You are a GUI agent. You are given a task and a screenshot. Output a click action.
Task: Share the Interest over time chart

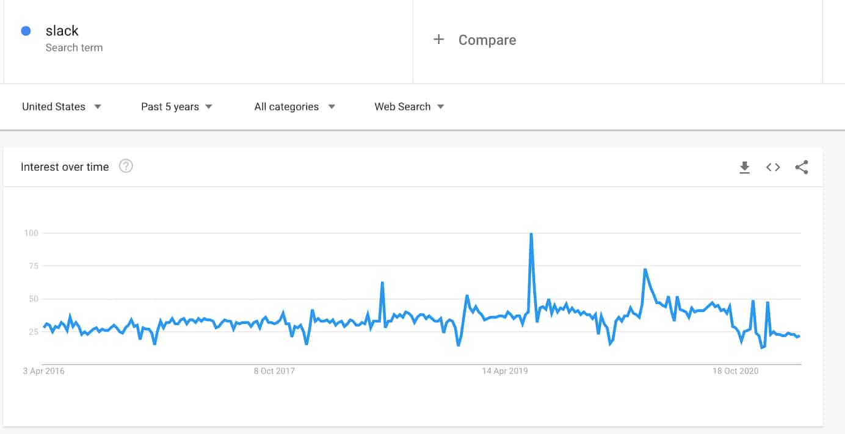[802, 167]
